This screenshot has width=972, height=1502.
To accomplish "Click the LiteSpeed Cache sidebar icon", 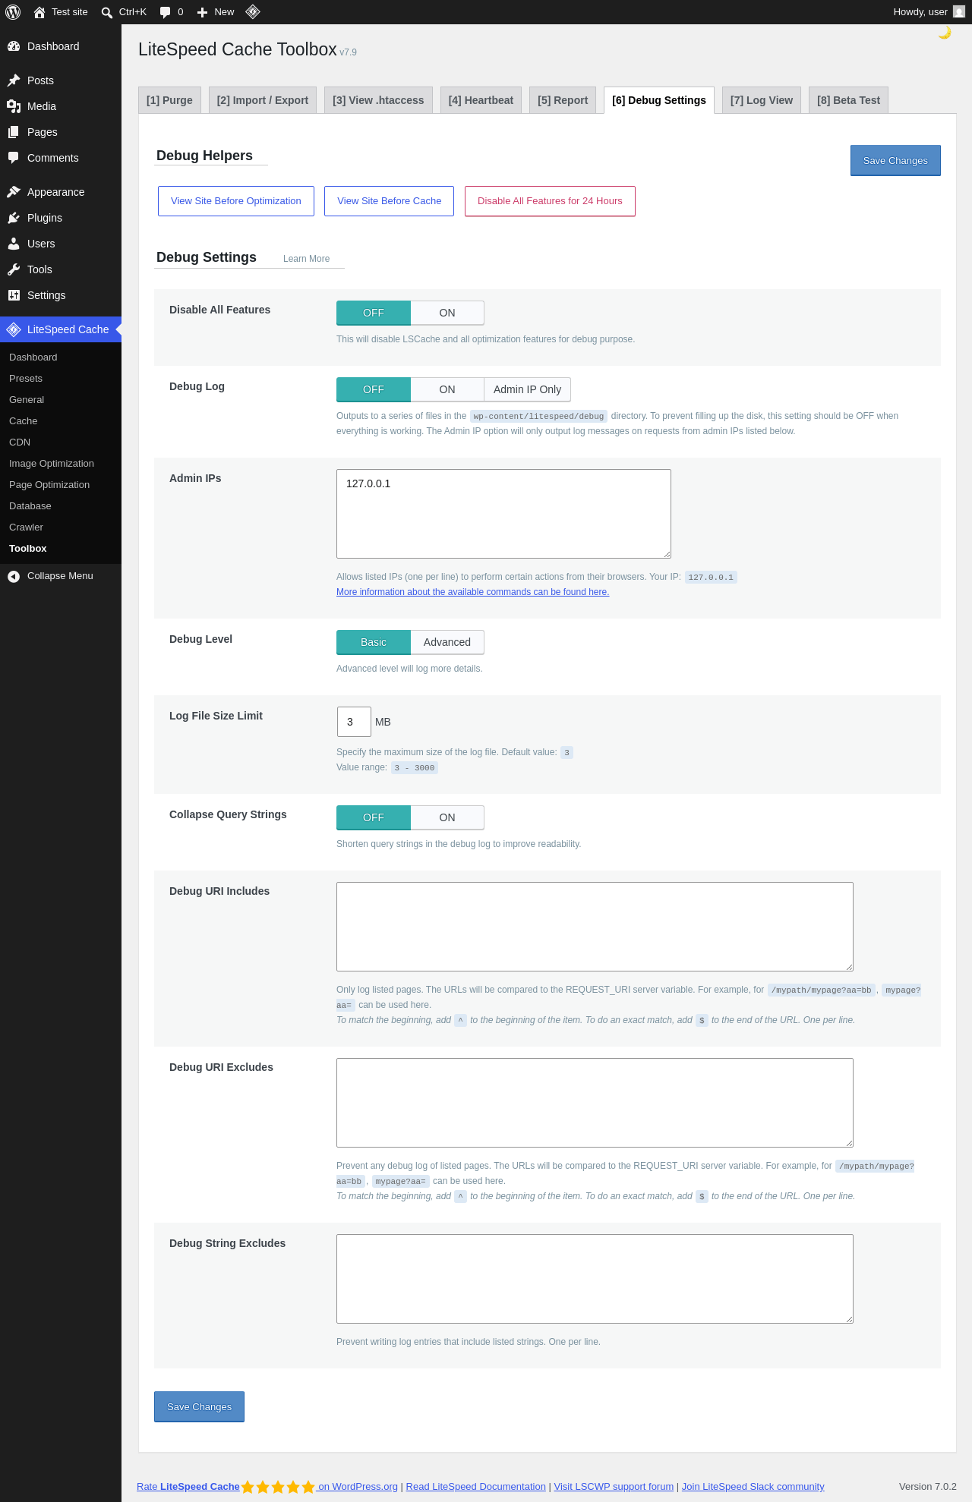I will tap(14, 329).
